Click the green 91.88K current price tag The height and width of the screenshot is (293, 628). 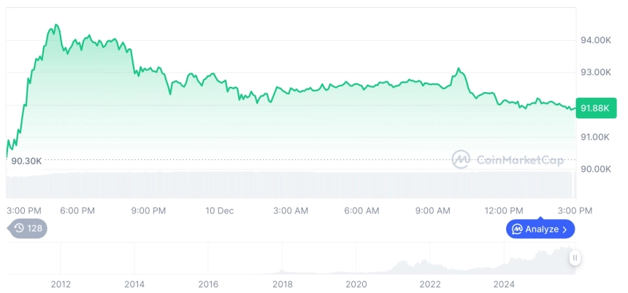(596, 108)
